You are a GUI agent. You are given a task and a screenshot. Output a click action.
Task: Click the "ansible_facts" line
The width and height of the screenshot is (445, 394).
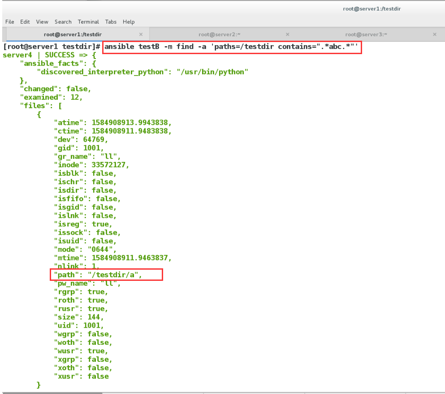pos(58,64)
